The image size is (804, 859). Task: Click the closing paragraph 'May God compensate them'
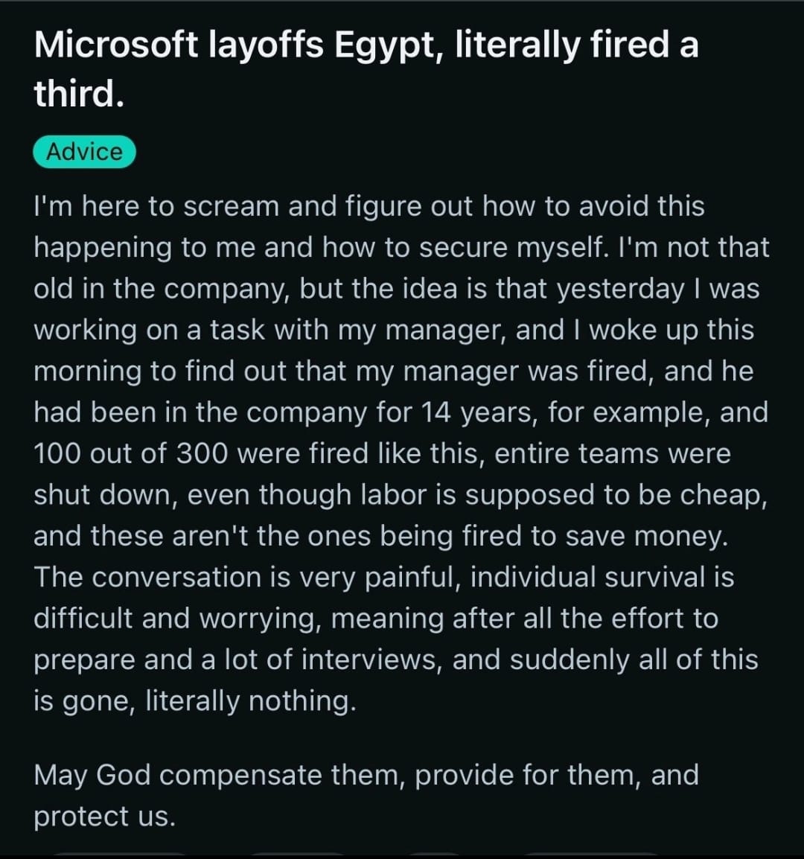[366, 795]
